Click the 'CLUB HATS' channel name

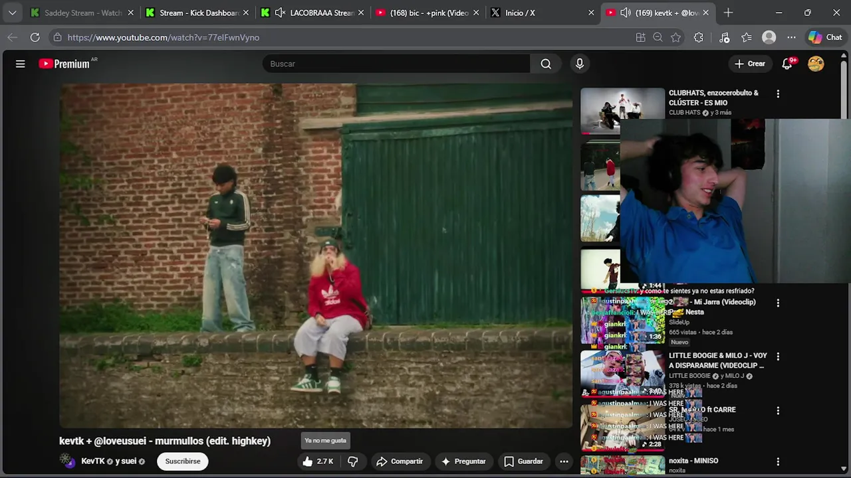point(685,113)
